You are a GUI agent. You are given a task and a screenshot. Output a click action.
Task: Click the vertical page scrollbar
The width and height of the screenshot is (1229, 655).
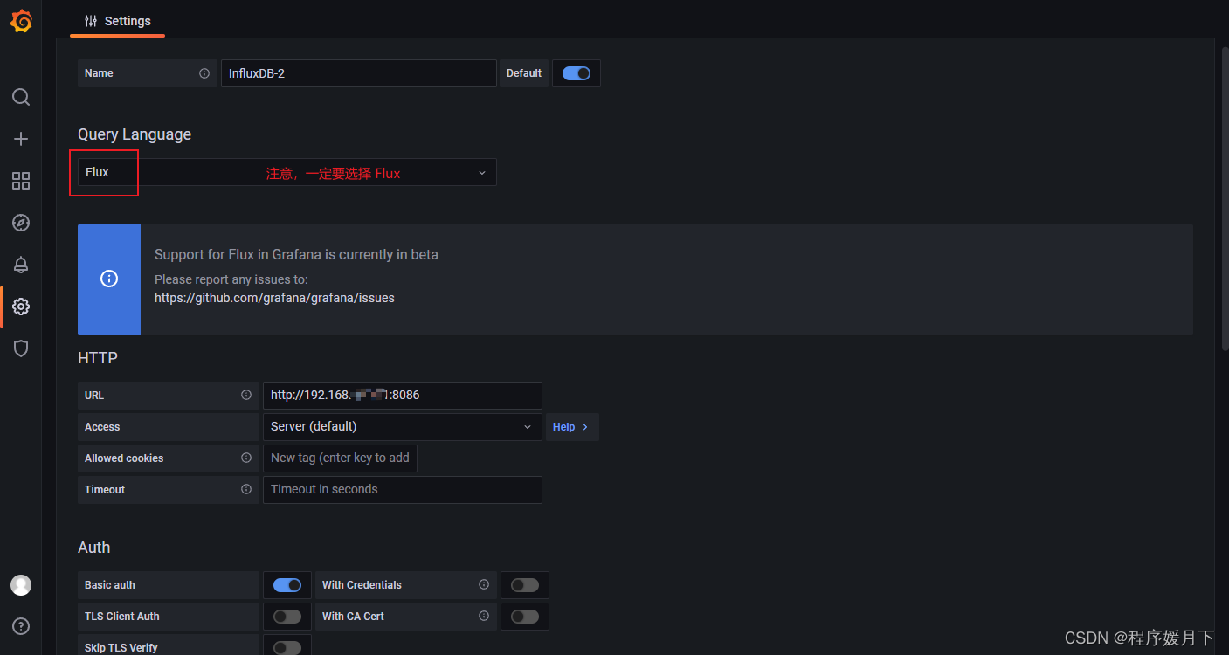click(1224, 199)
